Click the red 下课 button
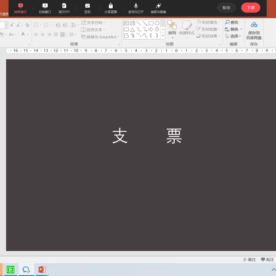Screen dimensions: 276x276 [251, 8]
